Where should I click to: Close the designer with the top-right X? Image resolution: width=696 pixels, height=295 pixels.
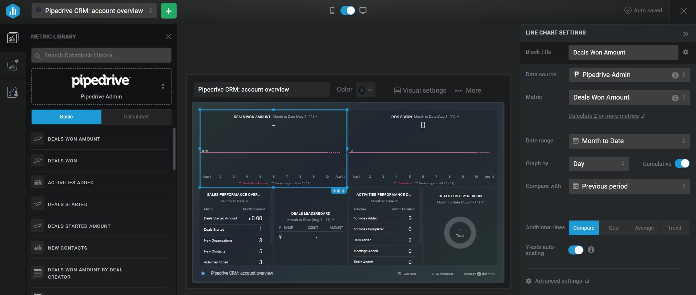[x=684, y=11]
